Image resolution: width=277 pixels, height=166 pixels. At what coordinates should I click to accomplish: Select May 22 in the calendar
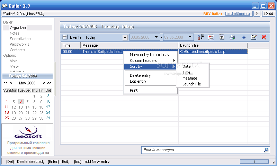[x=34, y=113]
